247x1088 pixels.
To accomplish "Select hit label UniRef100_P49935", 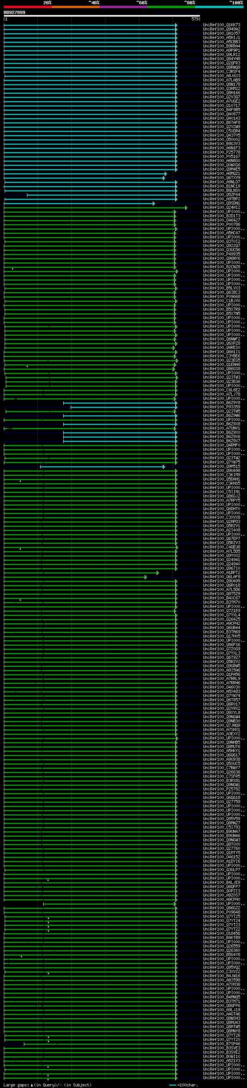I will [222, 254].
